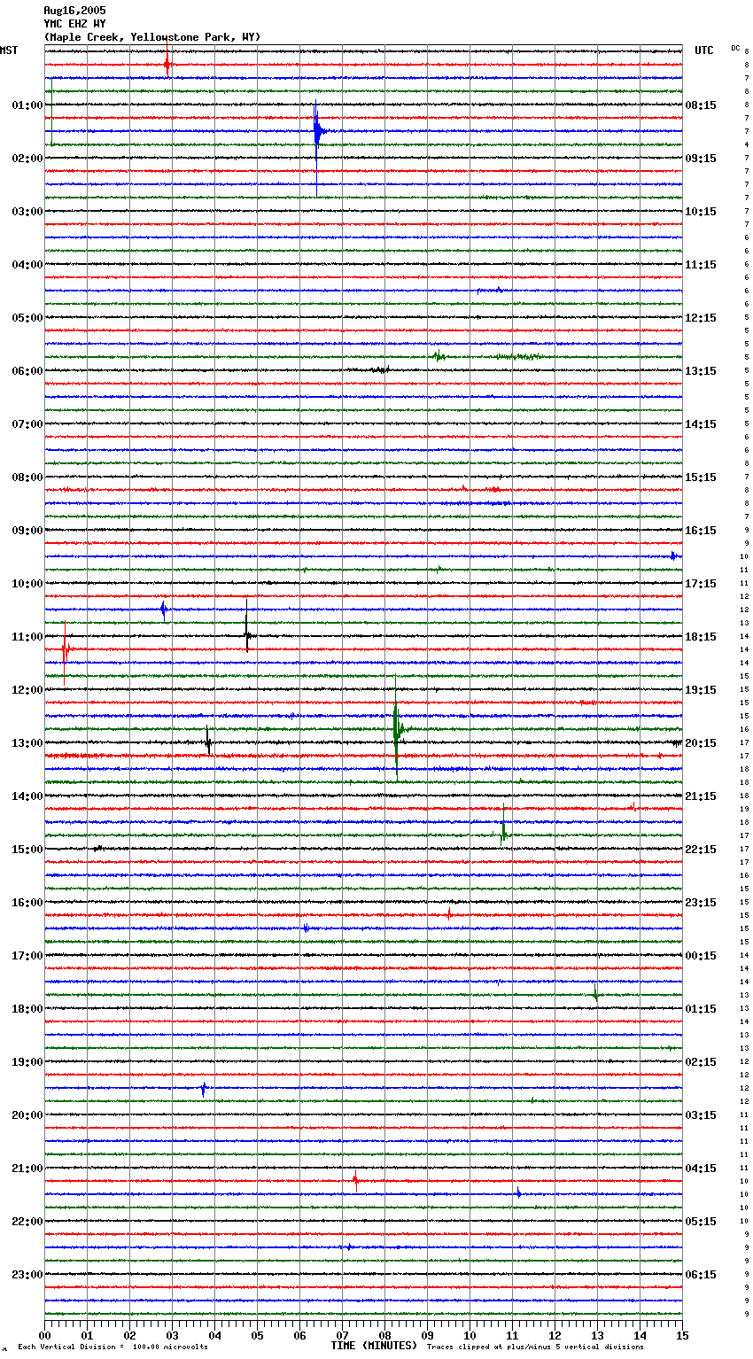Click the date label Aug16,2005

[74, 11]
